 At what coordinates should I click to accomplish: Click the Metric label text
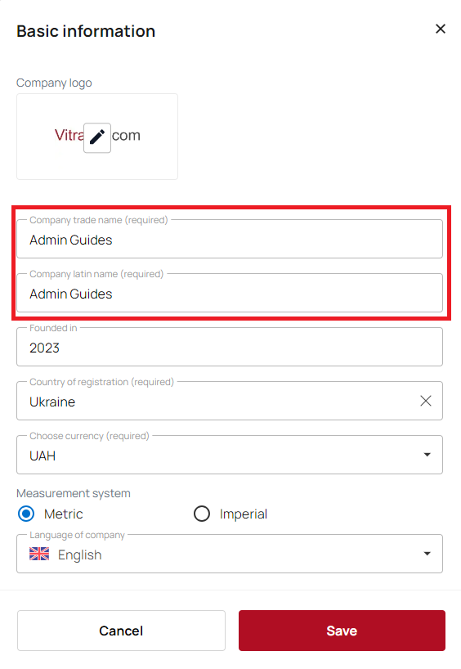point(64,514)
